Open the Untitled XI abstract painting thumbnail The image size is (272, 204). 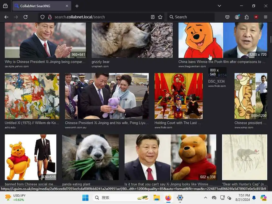coord(32,96)
